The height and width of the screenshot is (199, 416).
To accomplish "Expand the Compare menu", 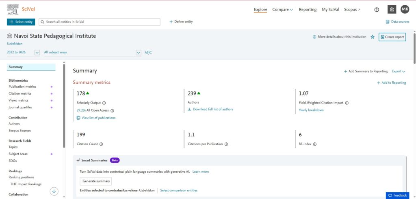I will (282, 10).
